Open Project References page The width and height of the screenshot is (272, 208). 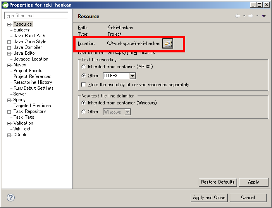pos(33,76)
